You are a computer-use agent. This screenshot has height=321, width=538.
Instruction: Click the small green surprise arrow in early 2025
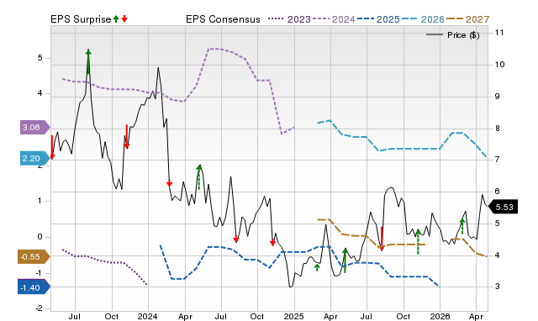pos(317,267)
